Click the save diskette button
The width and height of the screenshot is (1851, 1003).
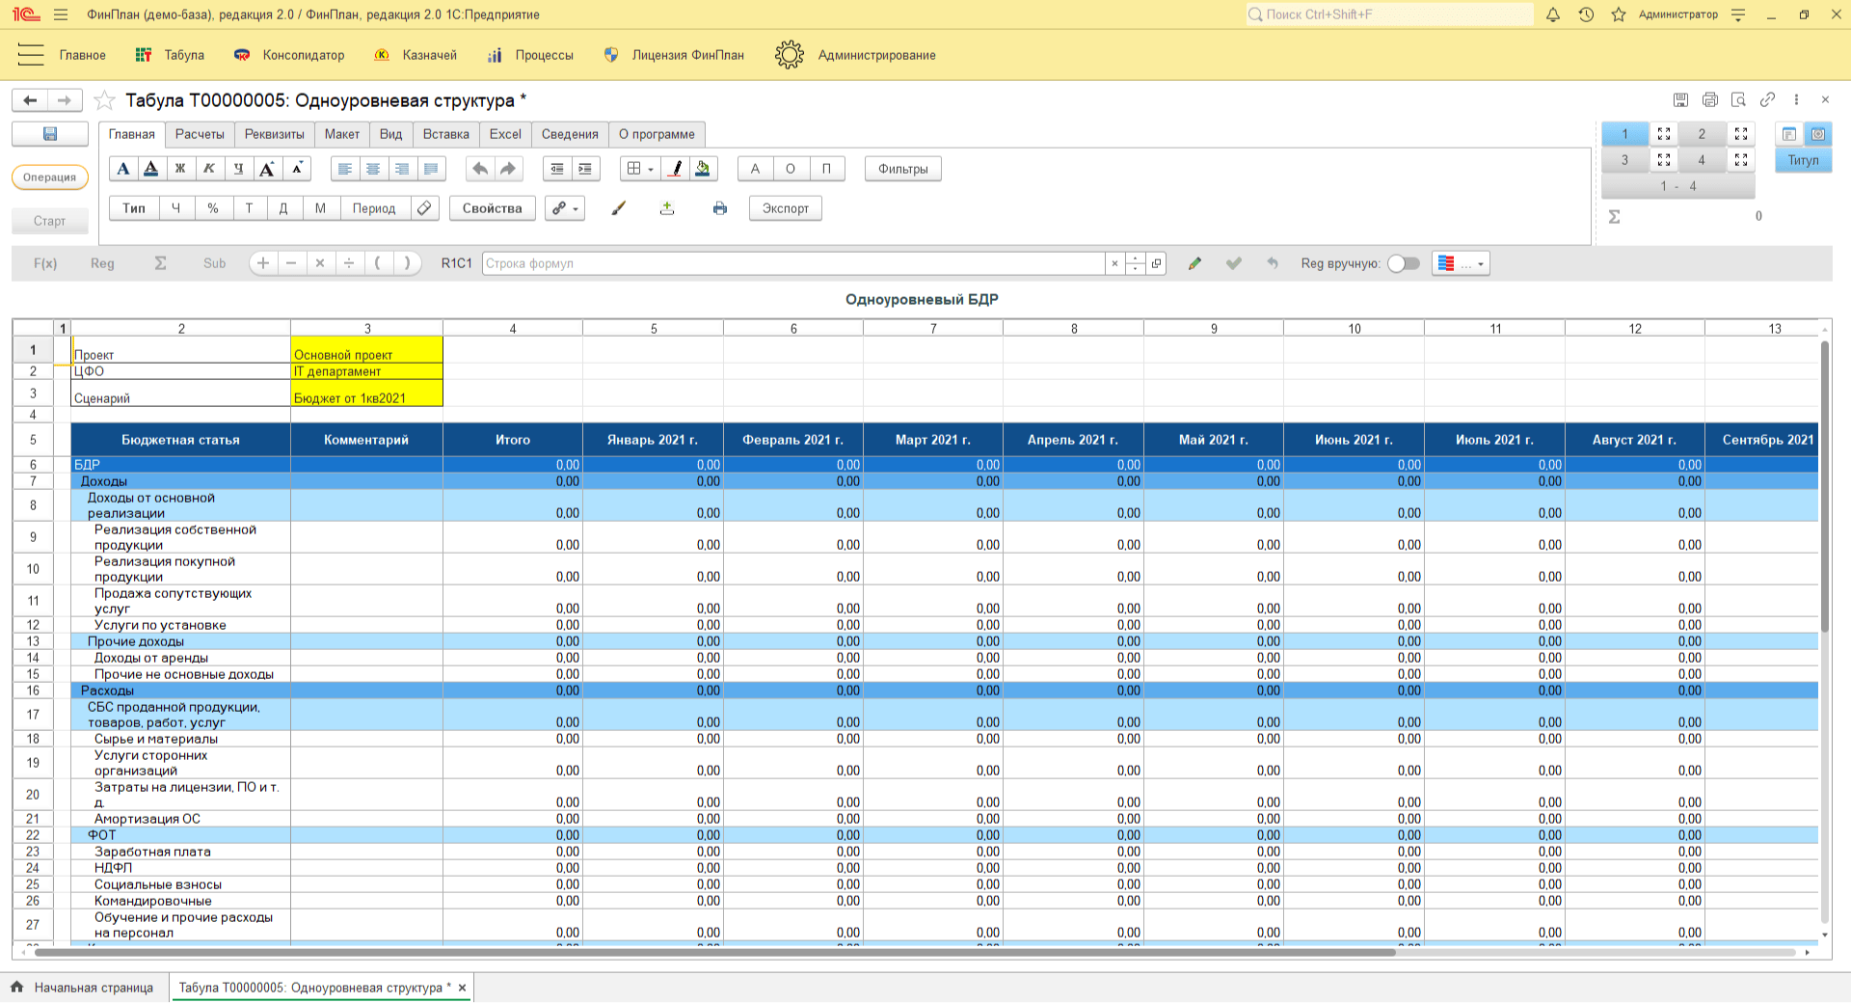pos(50,134)
